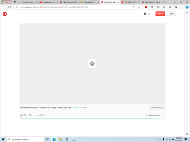Screen dimensions: 190x142
Task: Open Settings gear on taskbar
Action: pos(67,139)
